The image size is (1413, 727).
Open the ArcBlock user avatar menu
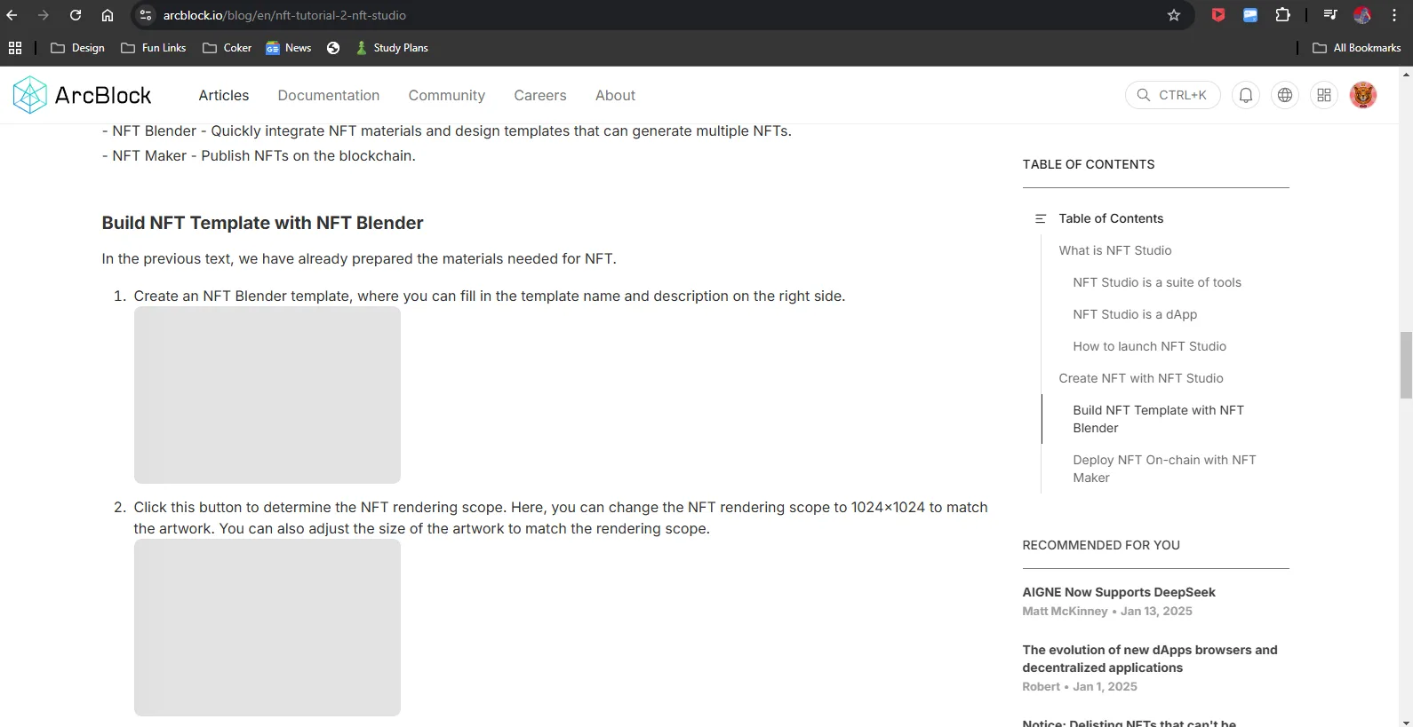(1363, 95)
